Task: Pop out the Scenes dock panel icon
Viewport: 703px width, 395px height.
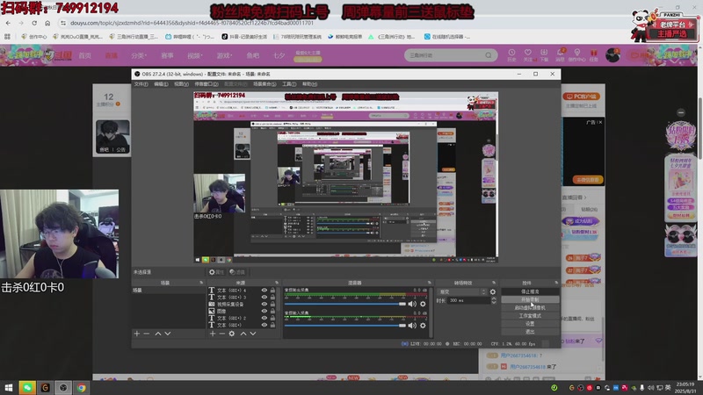Action: pyautogui.click(x=201, y=283)
